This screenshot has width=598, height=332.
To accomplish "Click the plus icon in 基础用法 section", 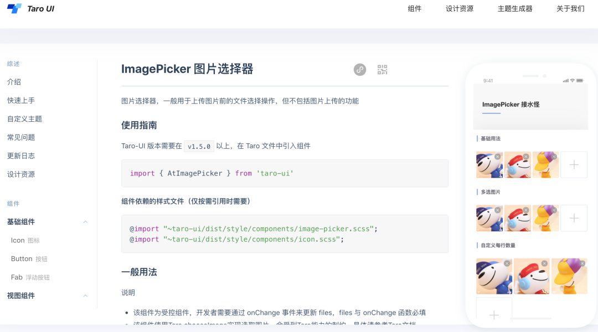I will coord(574,164).
